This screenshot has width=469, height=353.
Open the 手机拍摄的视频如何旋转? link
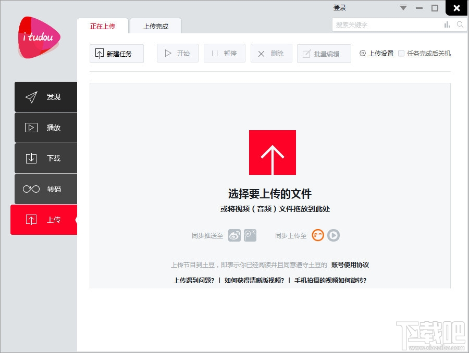point(330,280)
